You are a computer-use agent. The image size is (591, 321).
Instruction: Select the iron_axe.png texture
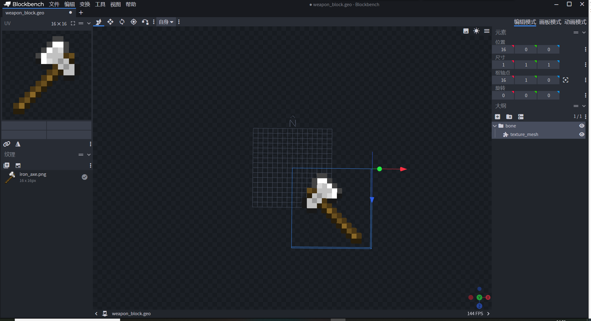[x=47, y=177]
